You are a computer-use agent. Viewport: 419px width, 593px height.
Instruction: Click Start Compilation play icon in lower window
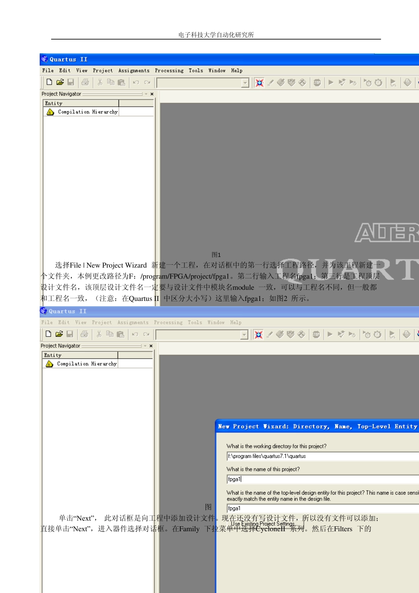(330, 334)
